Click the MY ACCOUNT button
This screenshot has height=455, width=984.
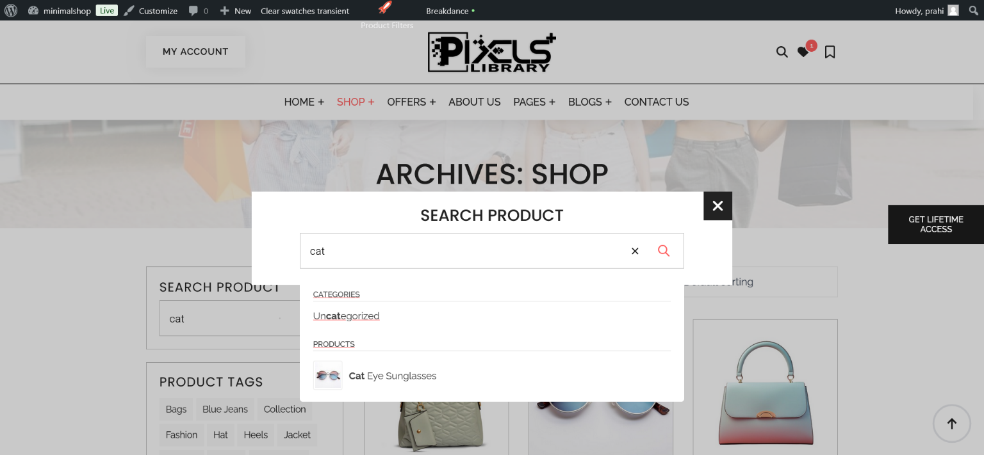pos(195,52)
